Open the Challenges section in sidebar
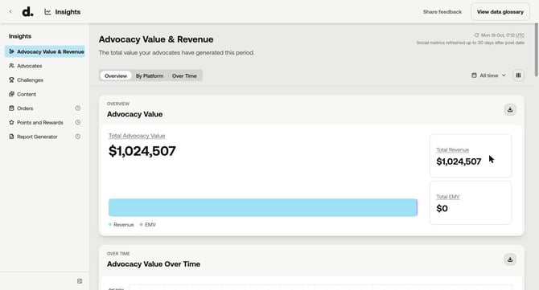This screenshot has width=539, height=290. pos(45,80)
